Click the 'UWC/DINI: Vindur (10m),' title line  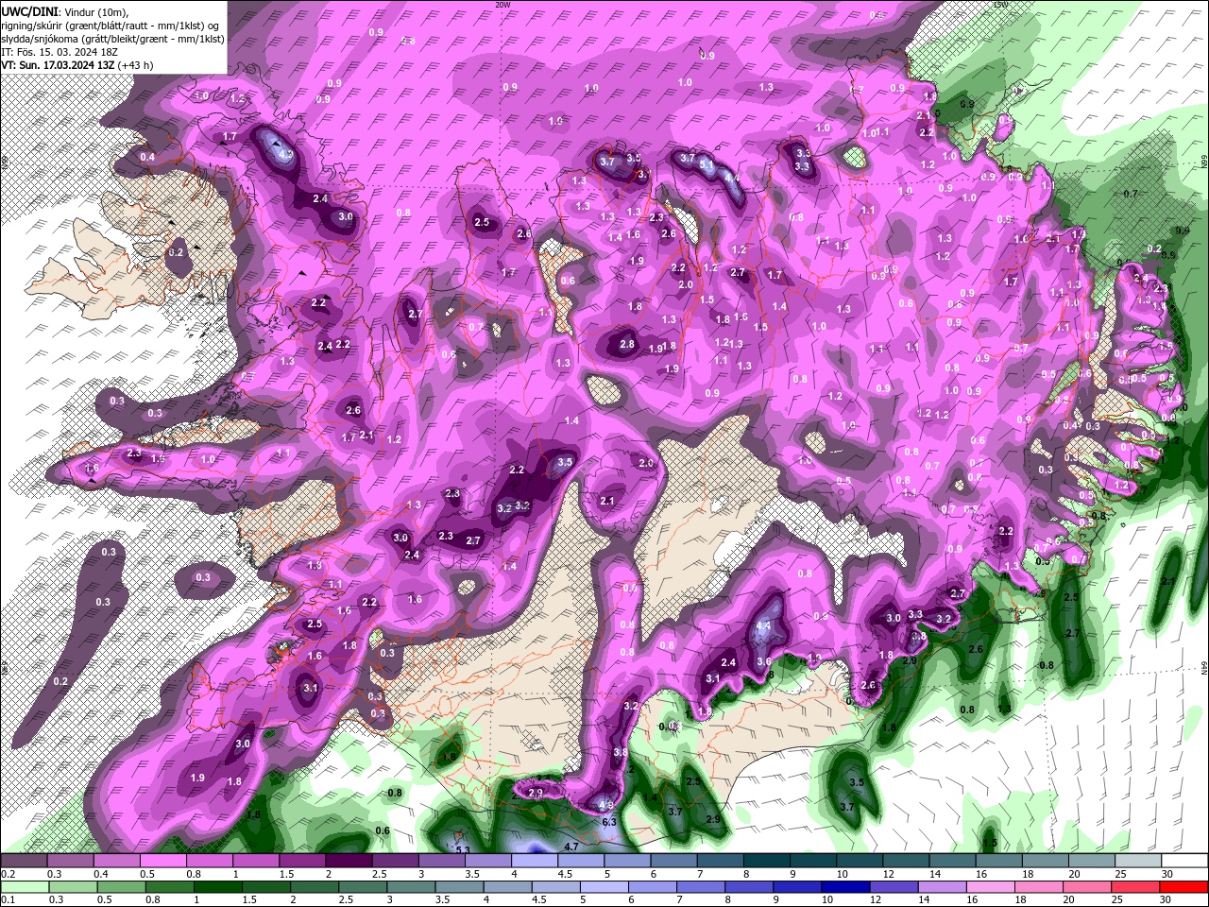click(64, 10)
